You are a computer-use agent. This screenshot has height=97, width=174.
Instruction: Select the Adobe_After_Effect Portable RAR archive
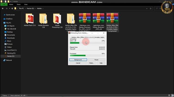(112, 22)
